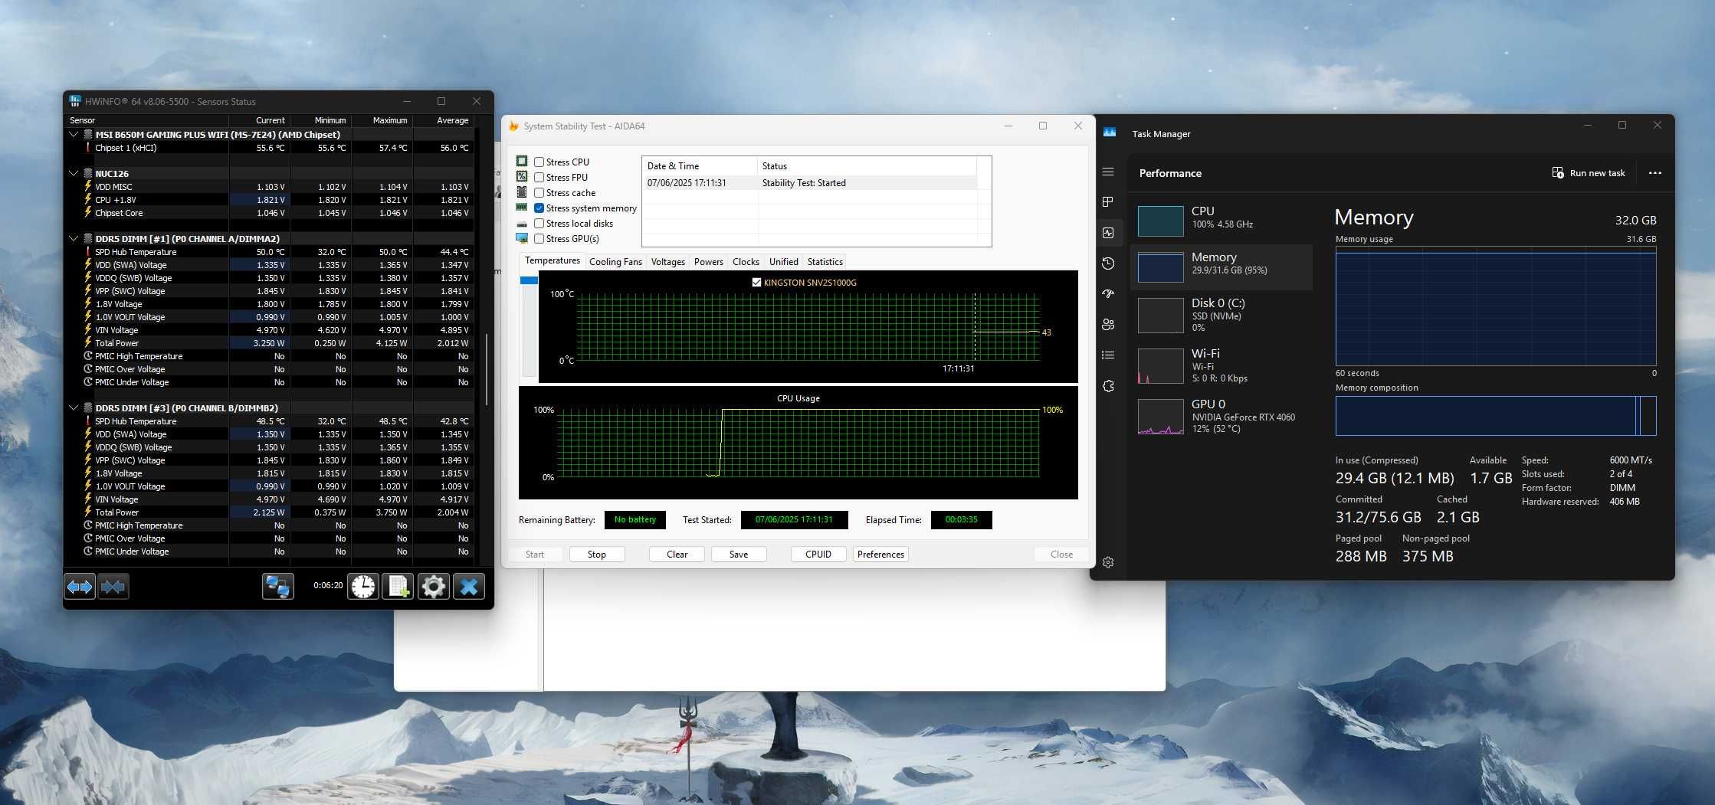This screenshot has height=805, width=1715.
Task: Open Startup apps icon in Task Manager
Action: [x=1108, y=294]
